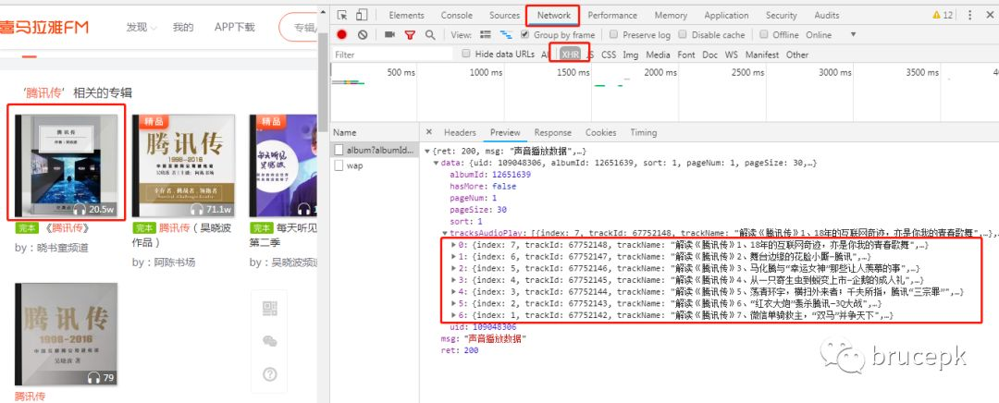The image size is (999, 403).
Task: Expand track item 5 trackId 67752143
Action: pos(453,304)
